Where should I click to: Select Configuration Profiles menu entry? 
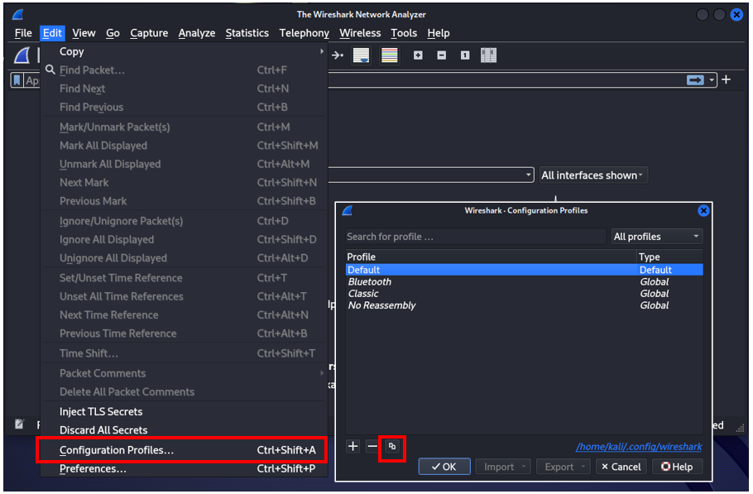click(185, 450)
